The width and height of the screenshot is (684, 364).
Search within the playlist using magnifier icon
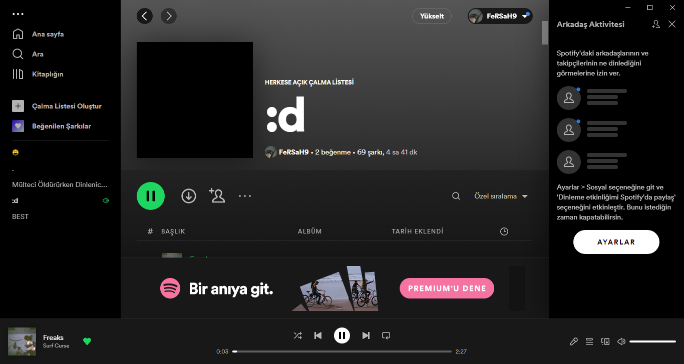(456, 196)
